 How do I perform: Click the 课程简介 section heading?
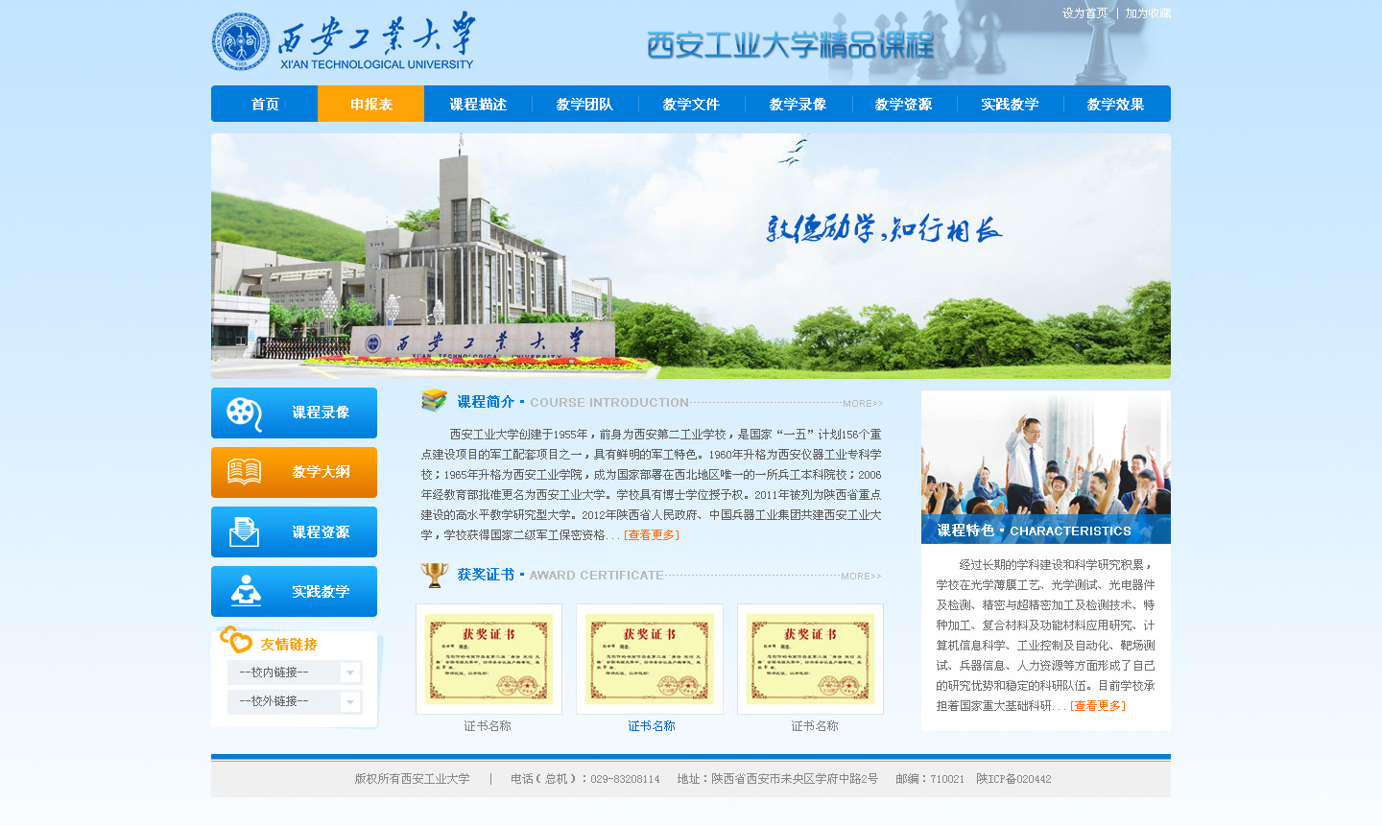pyautogui.click(x=486, y=402)
